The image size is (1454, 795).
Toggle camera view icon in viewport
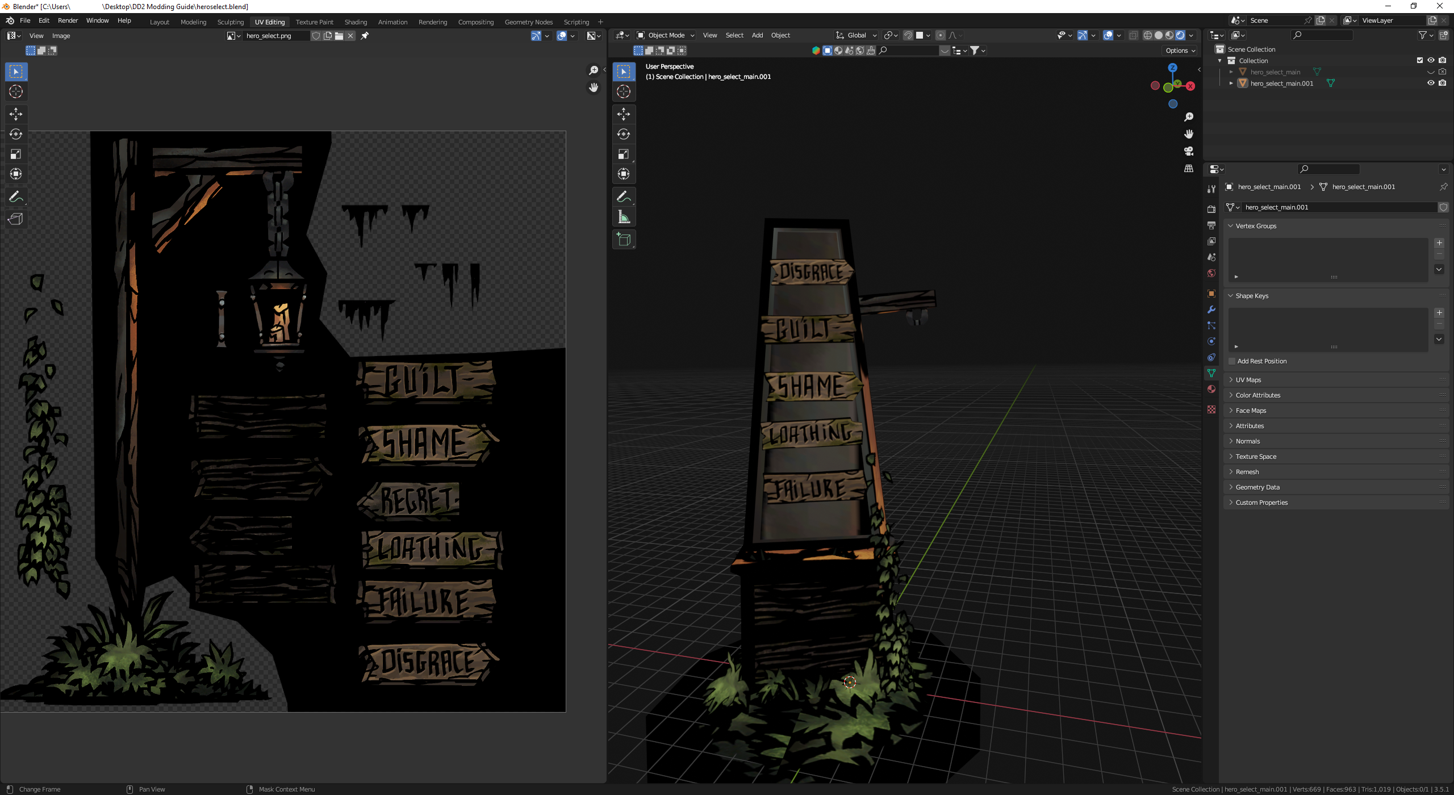click(x=1188, y=151)
